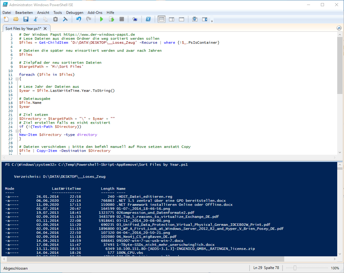Open the Add-Ons menu

click(x=95, y=13)
